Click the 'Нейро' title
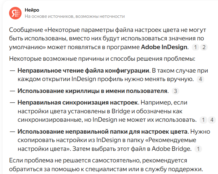 pos(32,10)
